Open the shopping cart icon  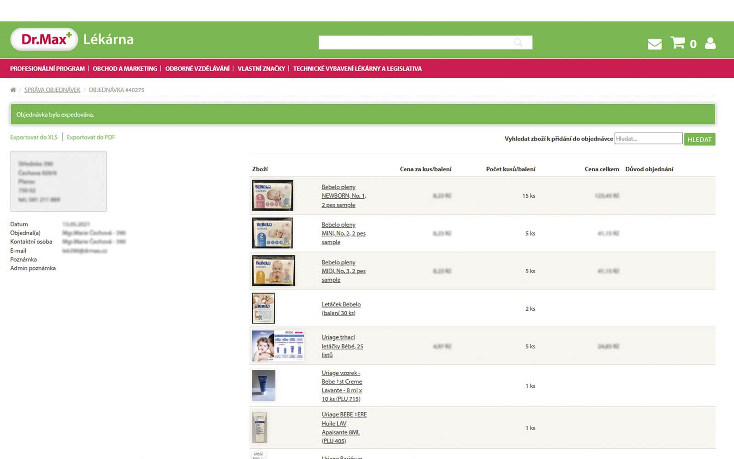(x=678, y=43)
